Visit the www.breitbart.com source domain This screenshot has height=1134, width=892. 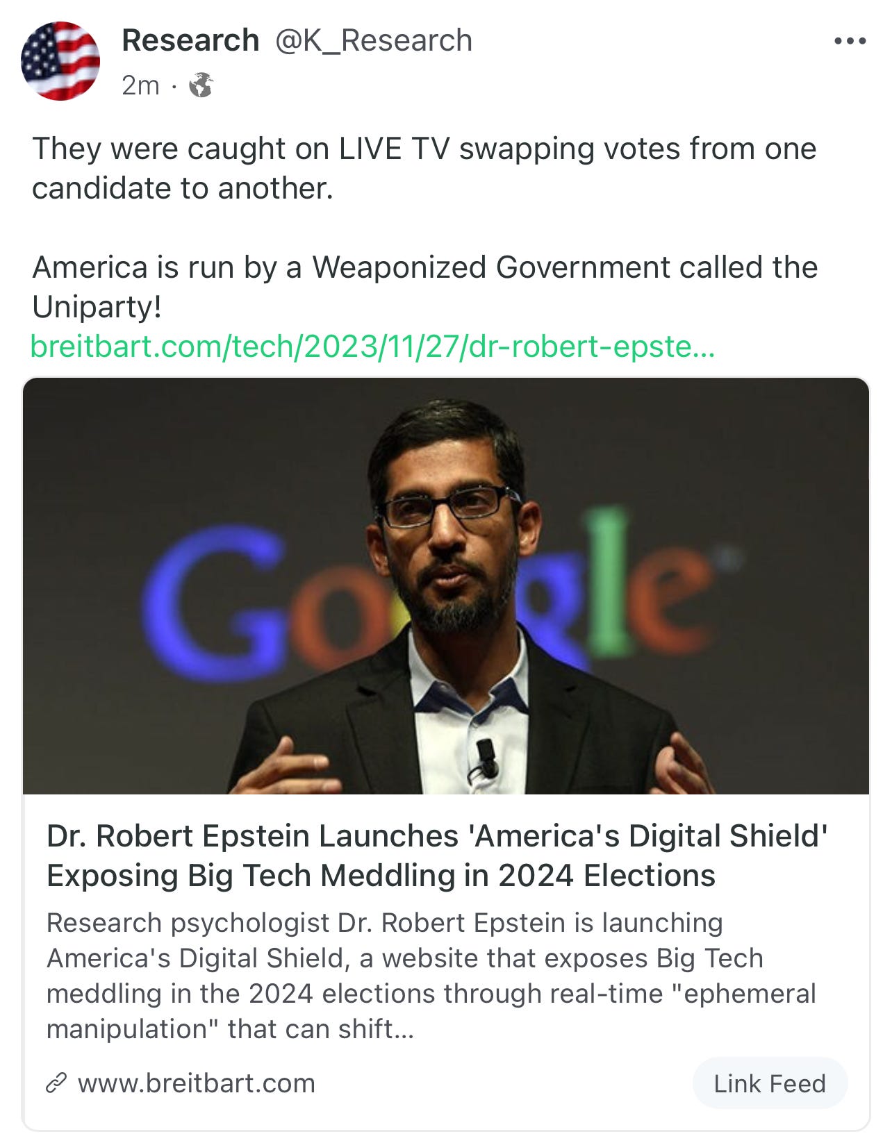(197, 1083)
